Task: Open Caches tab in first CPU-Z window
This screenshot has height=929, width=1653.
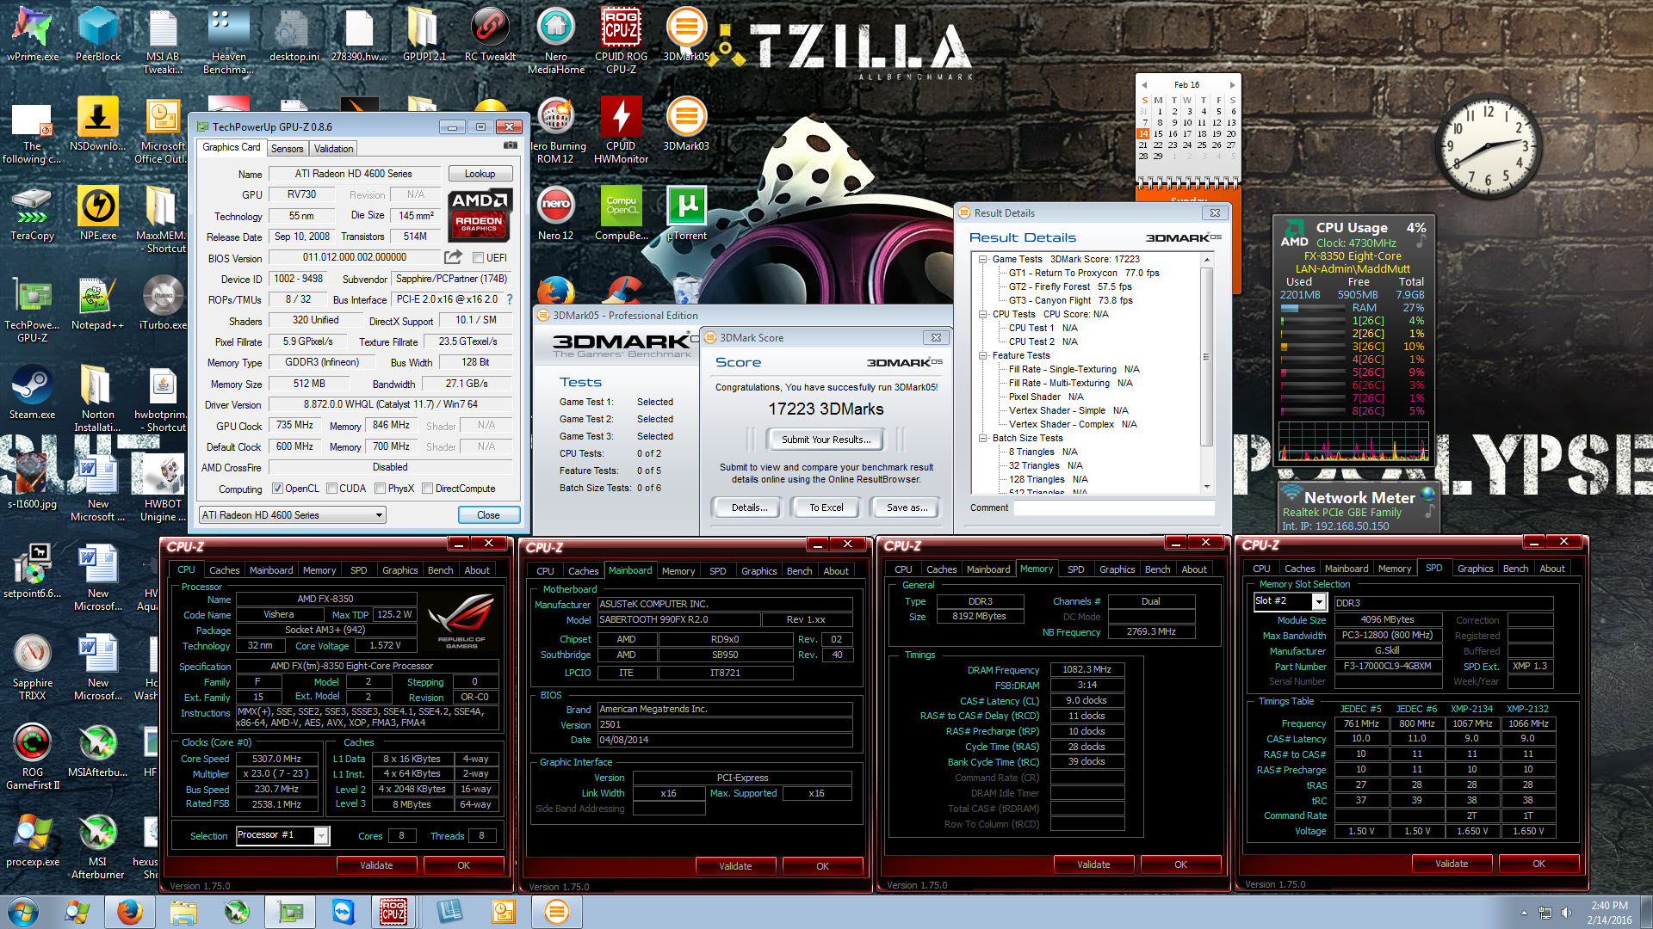Action: click(x=225, y=570)
